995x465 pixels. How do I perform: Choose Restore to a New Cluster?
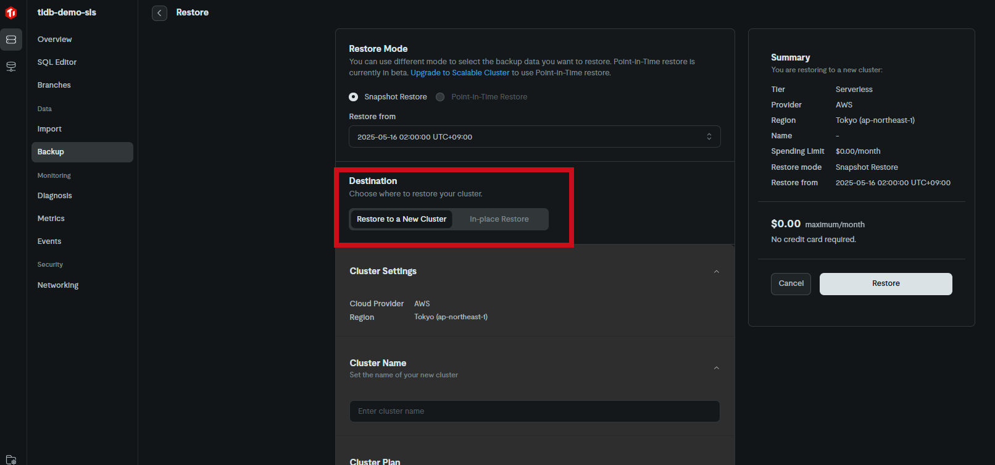tap(401, 219)
